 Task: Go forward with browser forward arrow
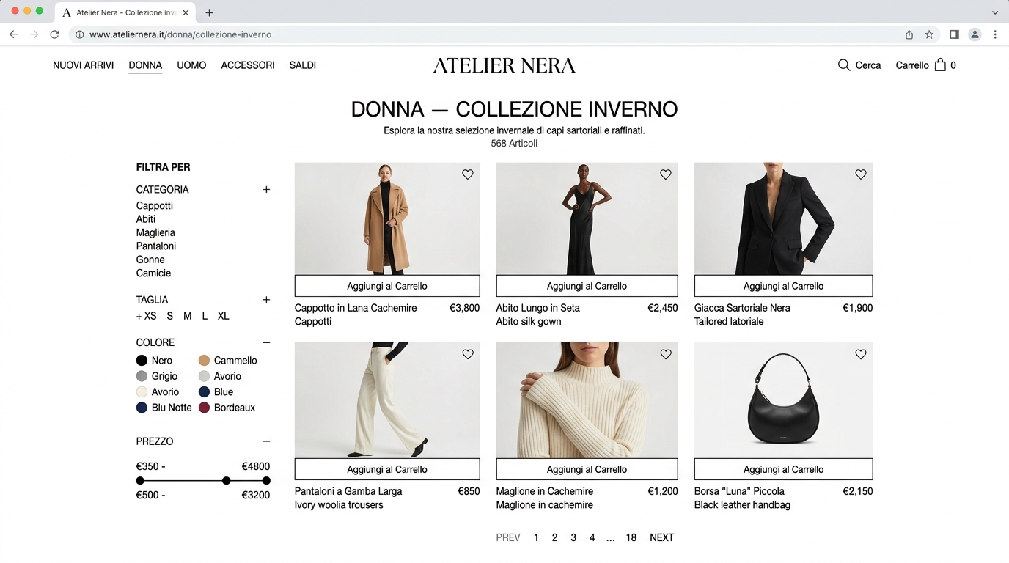[34, 34]
